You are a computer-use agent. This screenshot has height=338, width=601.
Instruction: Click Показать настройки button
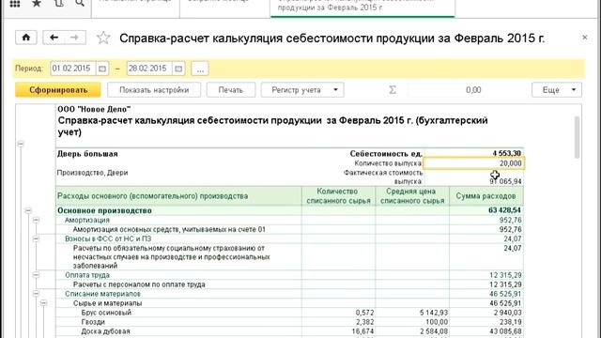click(154, 90)
